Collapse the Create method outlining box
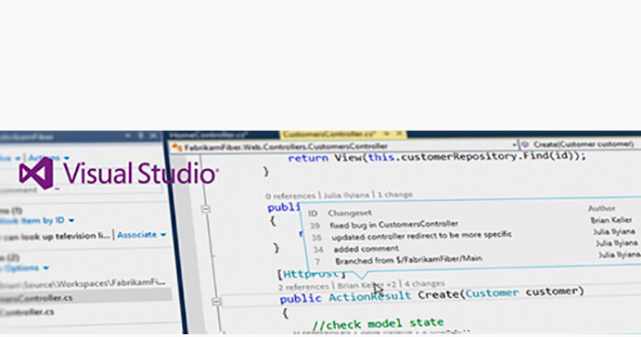Image resolution: width=641 pixels, height=337 pixels. (x=216, y=301)
